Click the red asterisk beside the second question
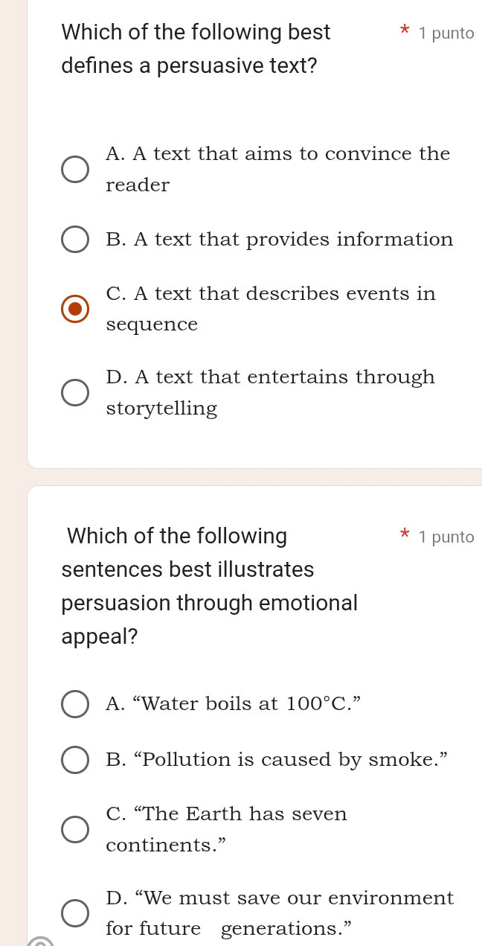The height and width of the screenshot is (946, 482). tap(405, 535)
